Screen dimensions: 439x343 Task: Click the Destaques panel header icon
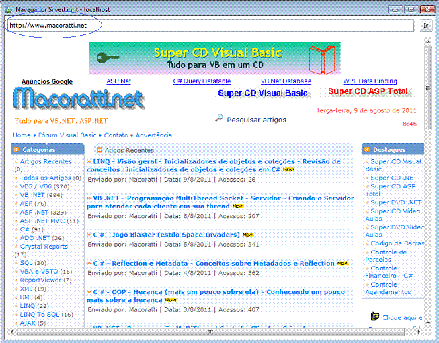tap(367, 149)
